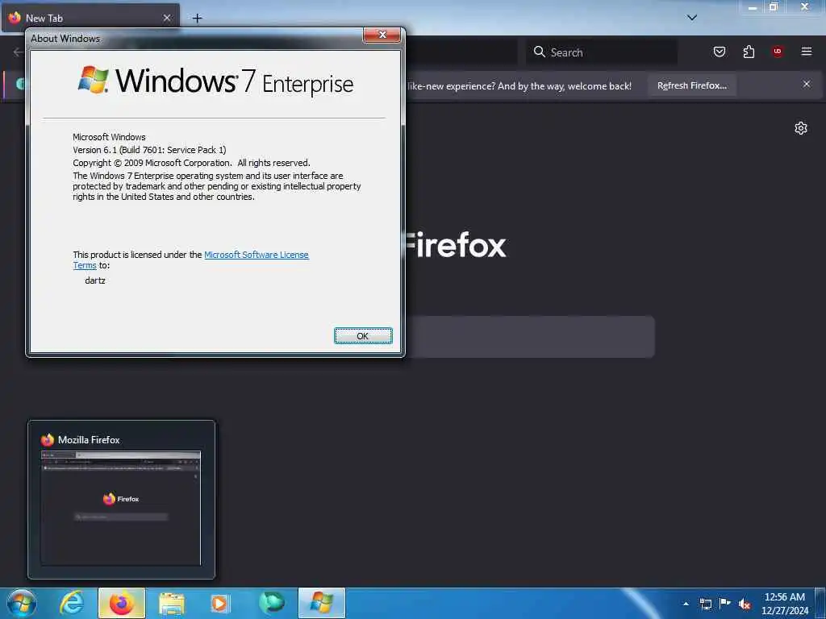
Task: Restore down the Firefox window
Action: [x=774, y=7]
